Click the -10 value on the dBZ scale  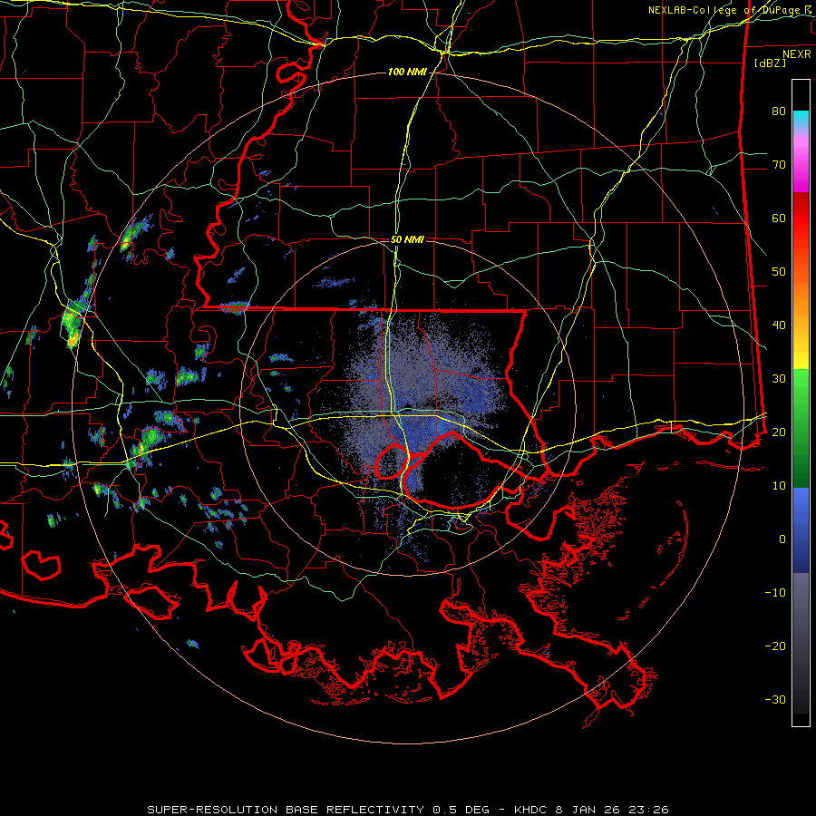click(775, 592)
